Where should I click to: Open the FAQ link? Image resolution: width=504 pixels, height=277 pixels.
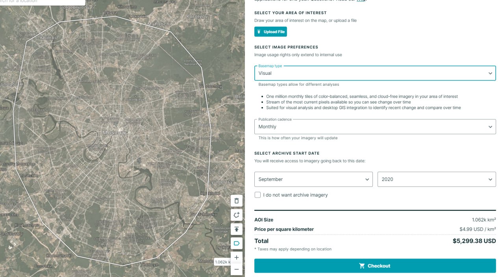pos(360,1)
